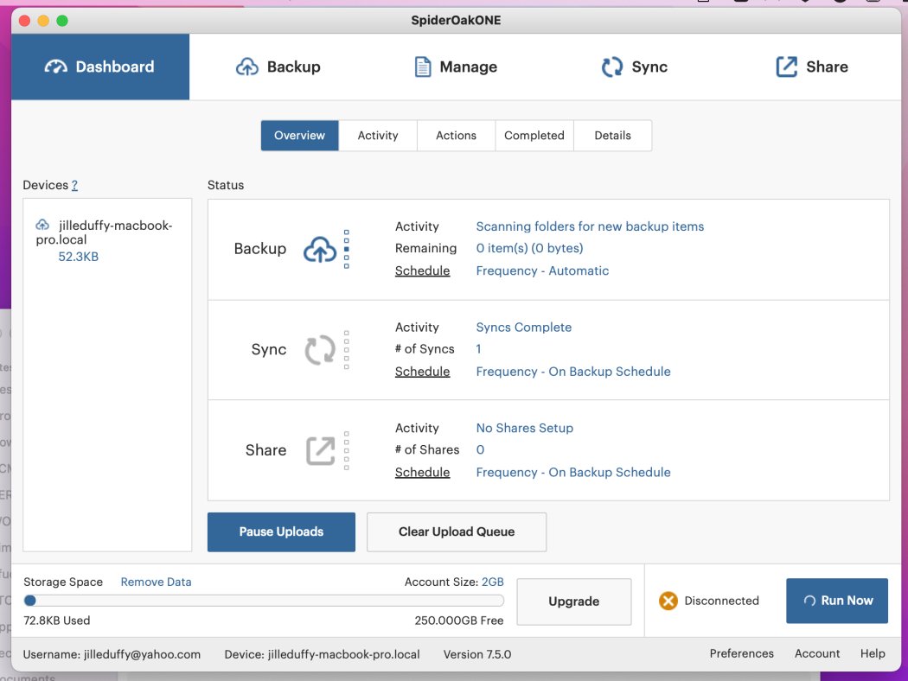Screen dimensions: 908x681
Task: Click the Clear Upload Queue button
Action: 457,531
